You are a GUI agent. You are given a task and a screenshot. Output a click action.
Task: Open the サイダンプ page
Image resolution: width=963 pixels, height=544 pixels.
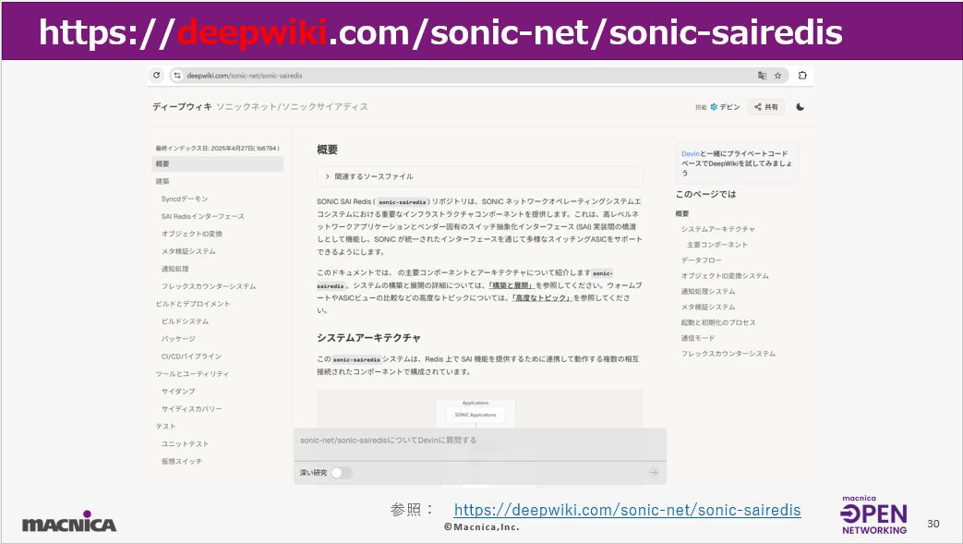click(x=178, y=391)
